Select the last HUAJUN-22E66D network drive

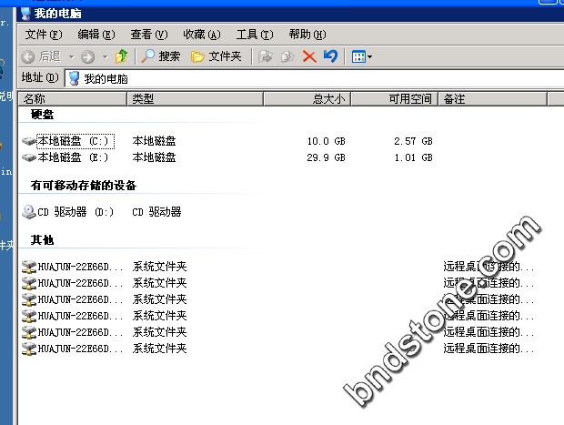pos(78,349)
